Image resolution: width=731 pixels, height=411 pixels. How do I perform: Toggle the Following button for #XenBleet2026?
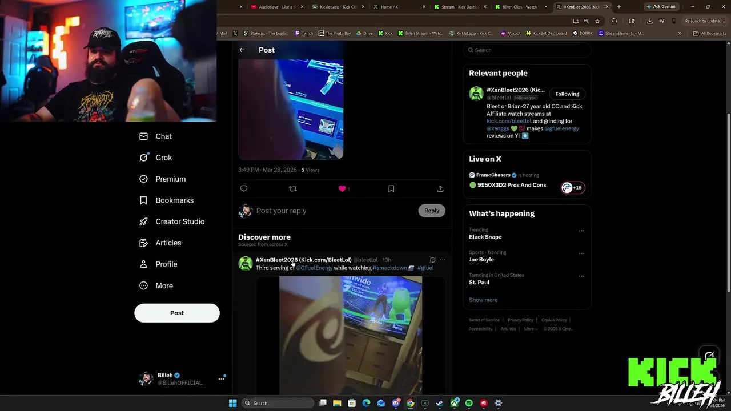tap(567, 94)
